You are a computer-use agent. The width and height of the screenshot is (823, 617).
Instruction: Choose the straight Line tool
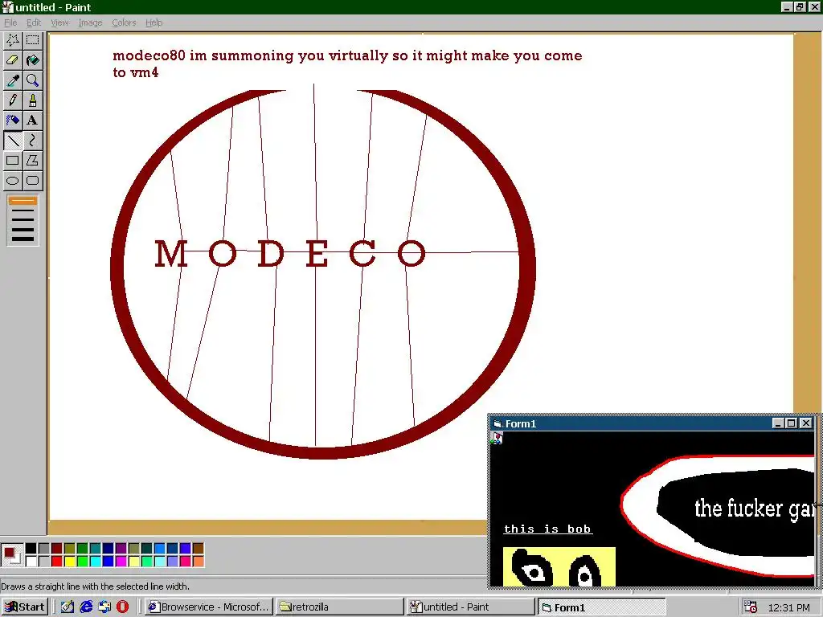(x=13, y=140)
